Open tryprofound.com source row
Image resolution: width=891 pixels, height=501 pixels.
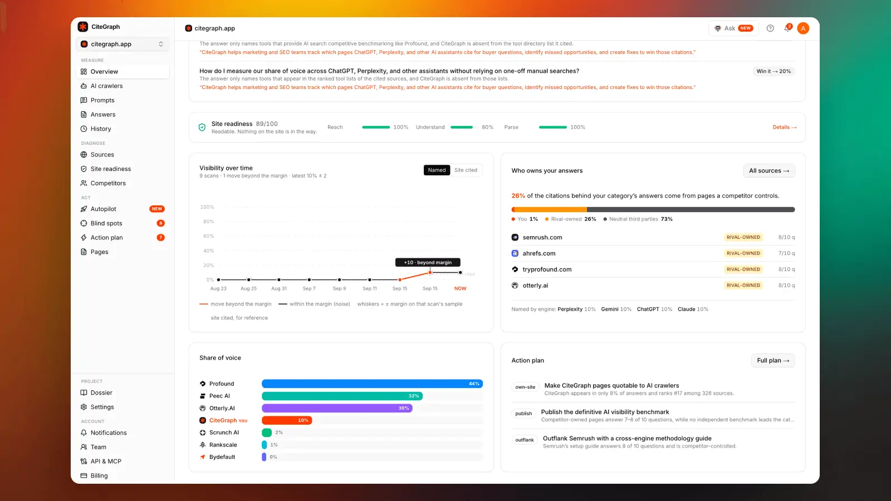coord(653,269)
